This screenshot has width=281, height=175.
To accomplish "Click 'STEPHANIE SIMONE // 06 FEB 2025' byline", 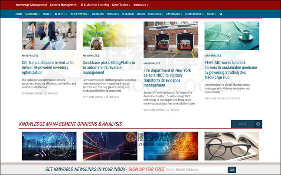I will (x=222, y=99).
